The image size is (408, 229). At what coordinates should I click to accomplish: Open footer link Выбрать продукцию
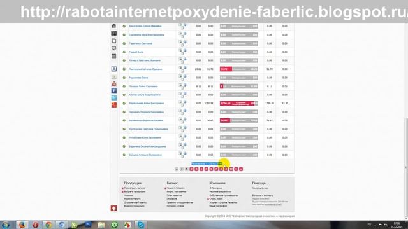(135, 191)
